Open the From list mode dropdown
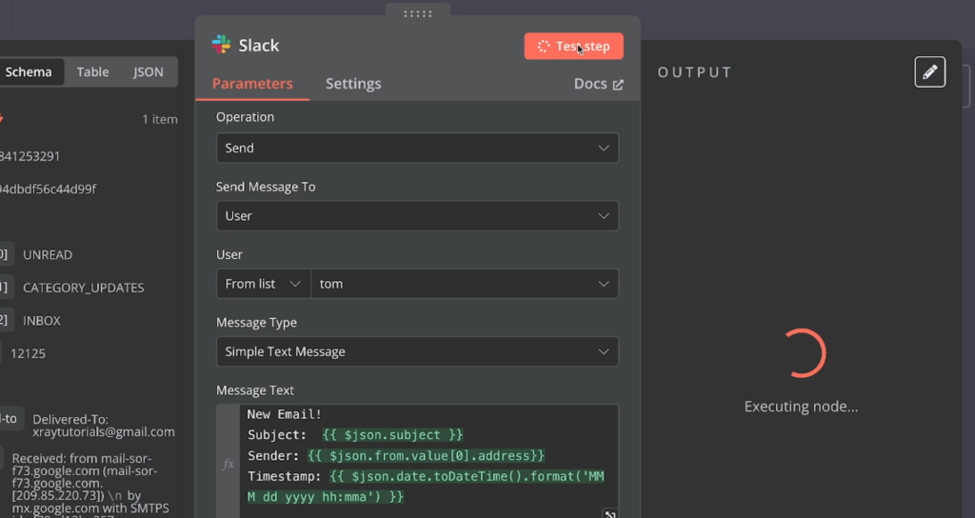Screen dimensions: 975x518 click(263, 284)
